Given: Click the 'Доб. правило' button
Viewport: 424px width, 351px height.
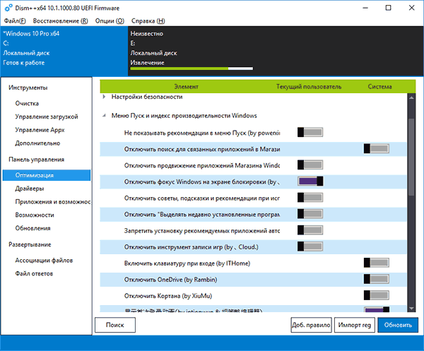Looking at the screenshot, I should click(311, 325).
